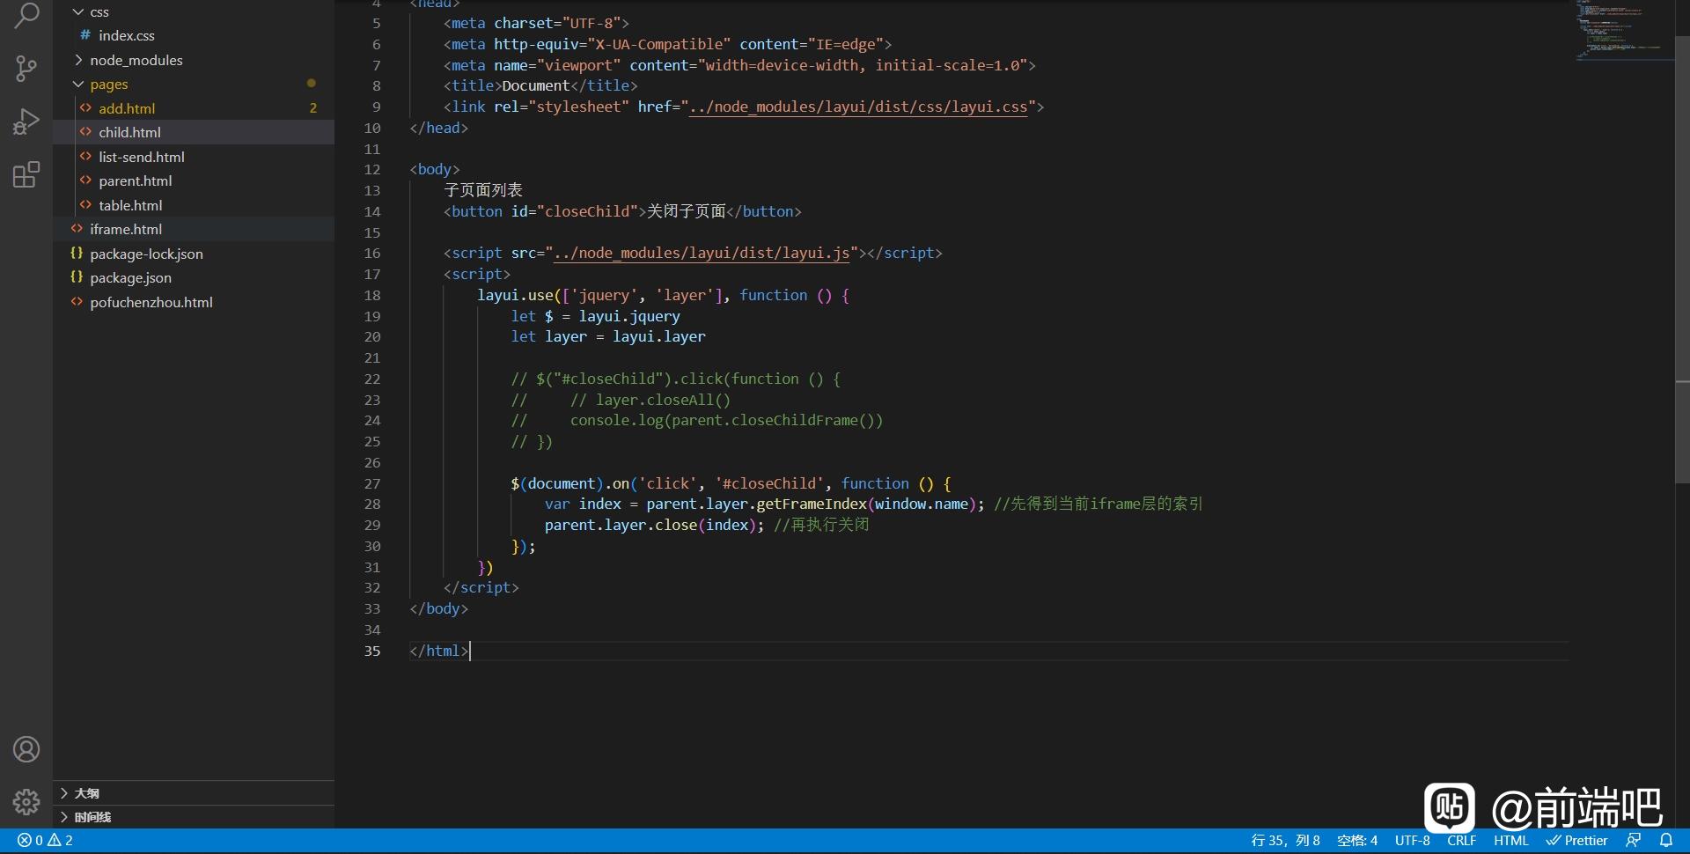Click the 子页面列表 text in body

click(483, 190)
